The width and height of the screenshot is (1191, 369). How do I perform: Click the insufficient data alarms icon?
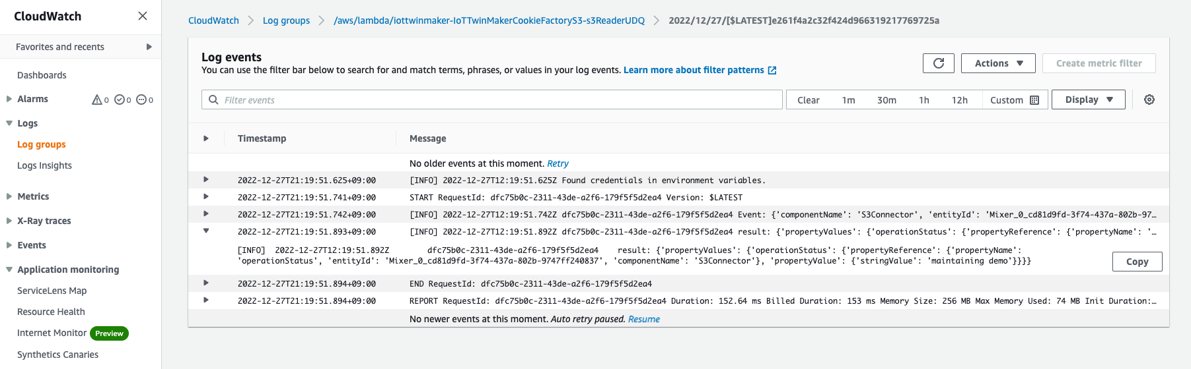click(x=141, y=99)
